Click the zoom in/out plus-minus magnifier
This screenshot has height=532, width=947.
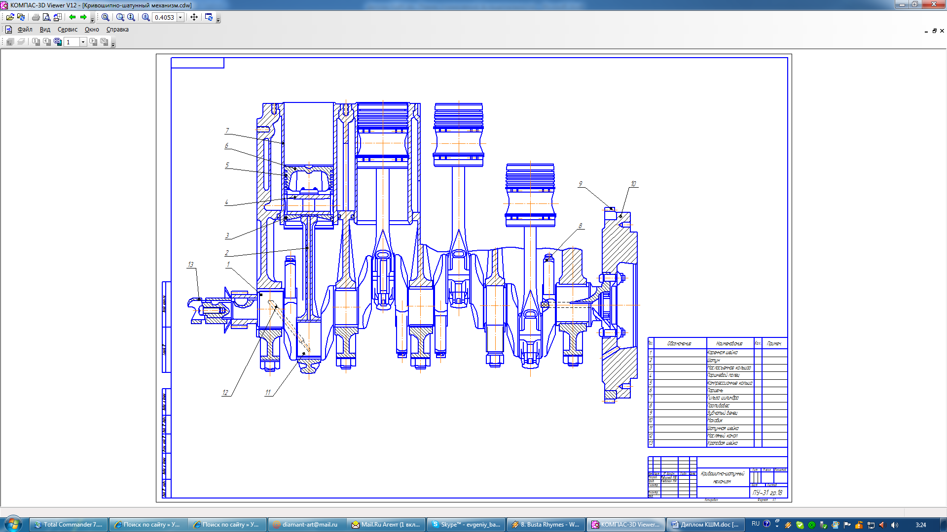146,17
